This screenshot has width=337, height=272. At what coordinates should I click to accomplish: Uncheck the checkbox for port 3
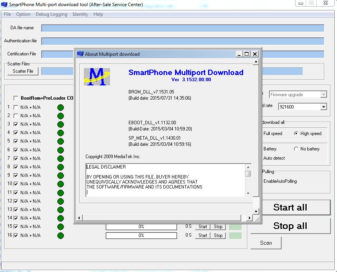coord(15,124)
